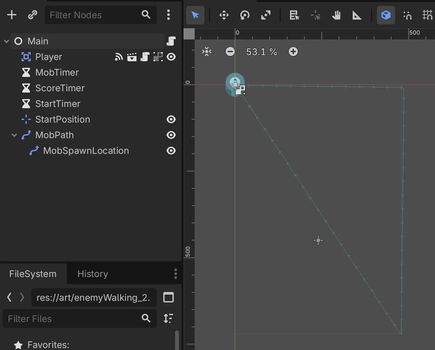Image resolution: width=435 pixels, height=350 pixels.
Task: Activate the Move Mode tool
Action: click(x=224, y=15)
